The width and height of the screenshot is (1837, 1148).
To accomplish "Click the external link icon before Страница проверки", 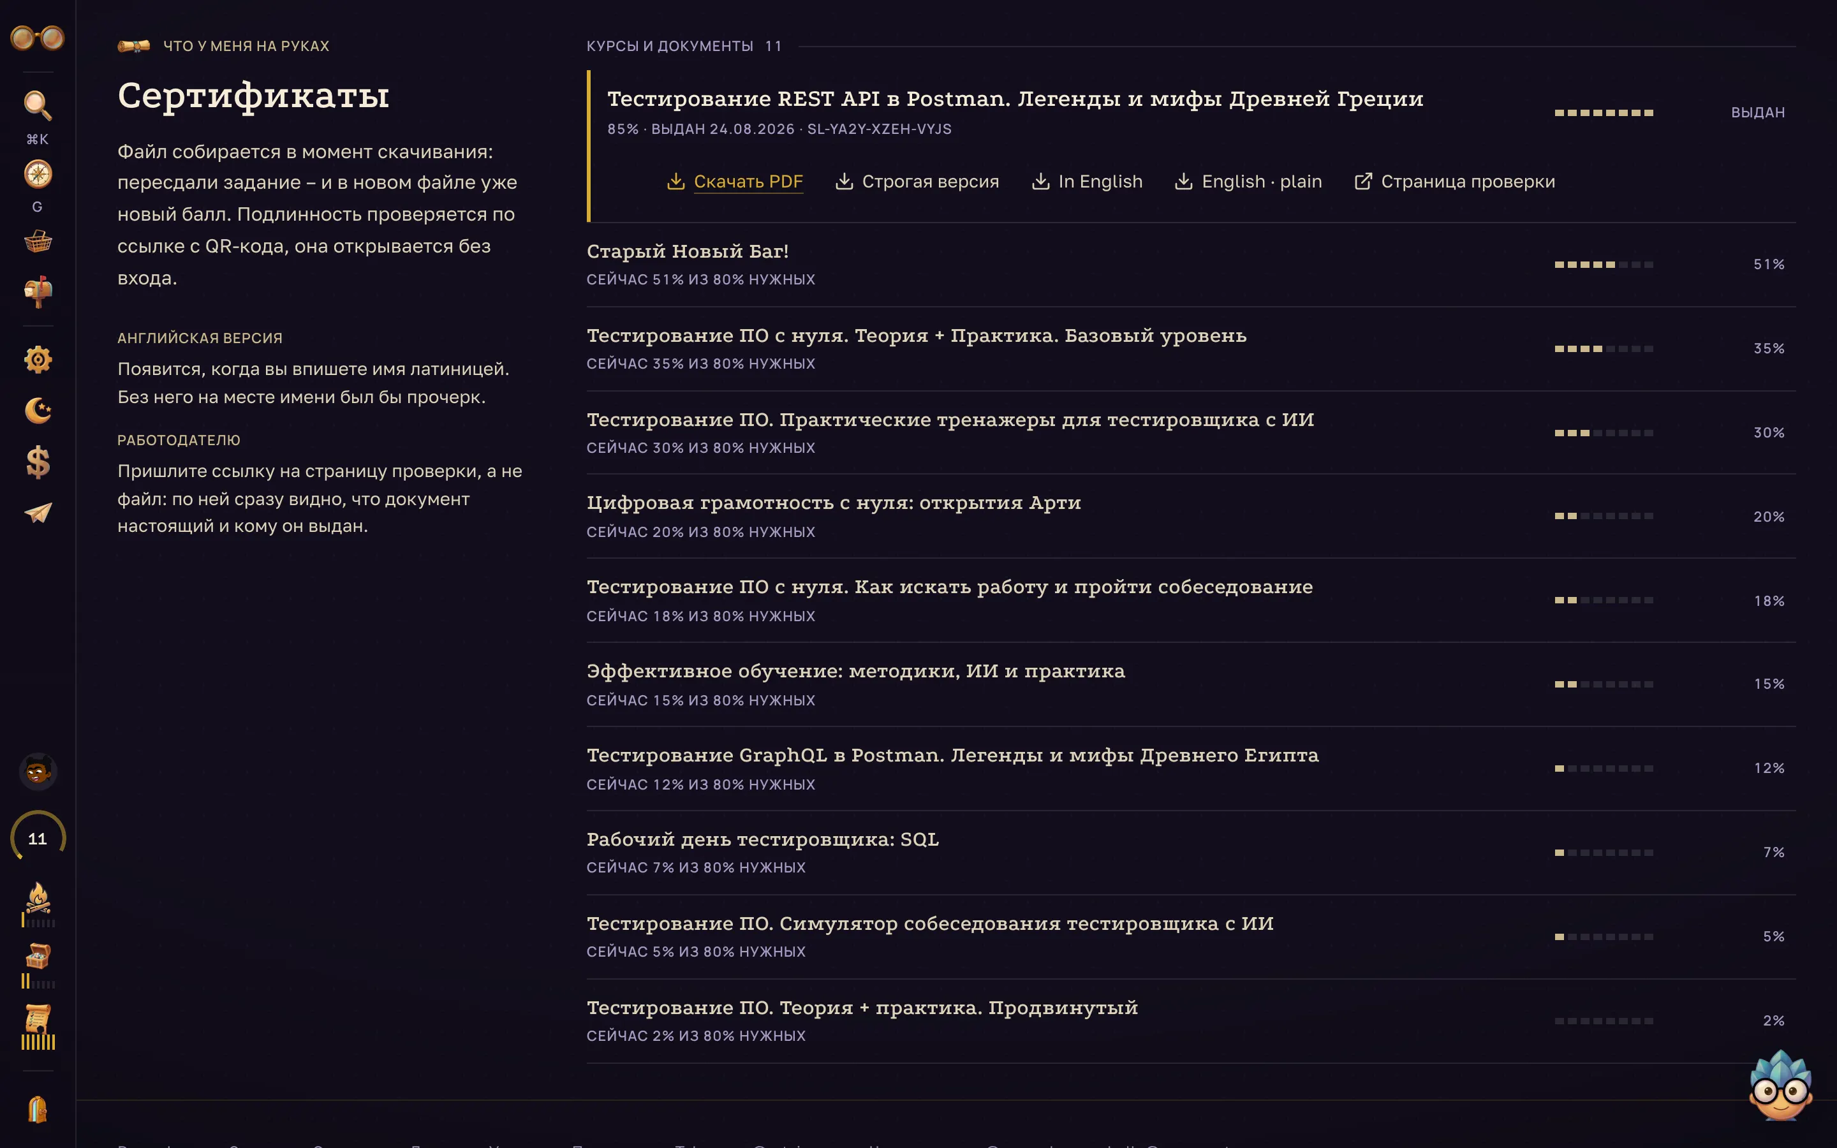I will (1363, 182).
